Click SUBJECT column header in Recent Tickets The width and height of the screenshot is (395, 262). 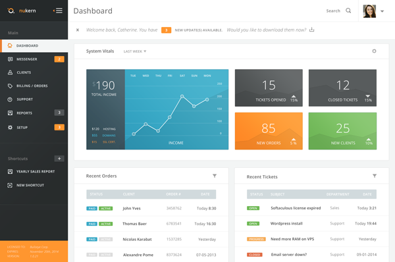(277, 194)
